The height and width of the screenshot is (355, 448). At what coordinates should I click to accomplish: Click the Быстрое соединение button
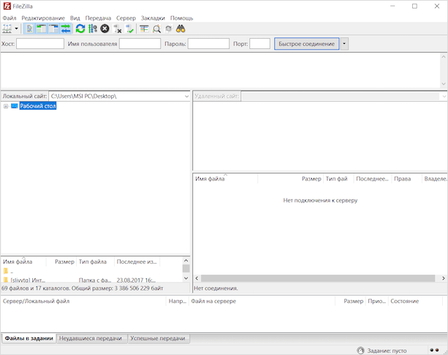point(306,44)
